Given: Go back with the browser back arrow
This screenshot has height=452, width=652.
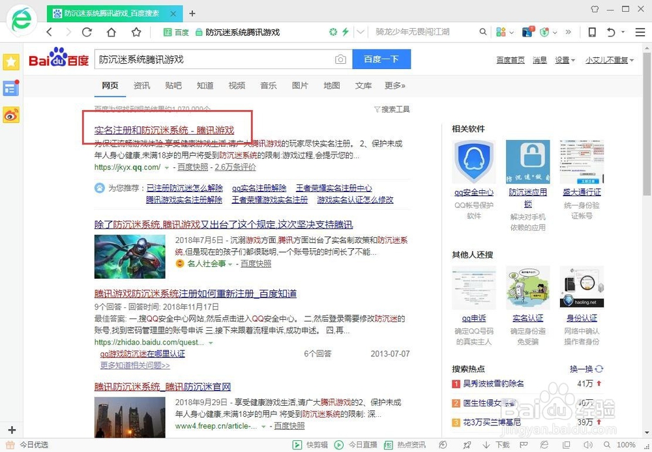Looking at the screenshot, I should coord(50,32).
